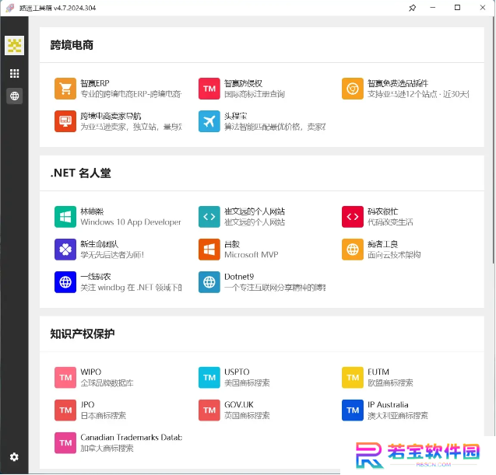The width and height of the screenshot is (496, 475).
Task: Pin the window with the pushpin icon
Action: 412,8
